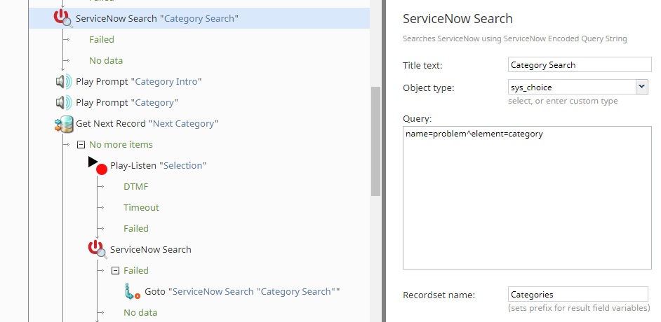Click the Title text input field

point(580,64)
